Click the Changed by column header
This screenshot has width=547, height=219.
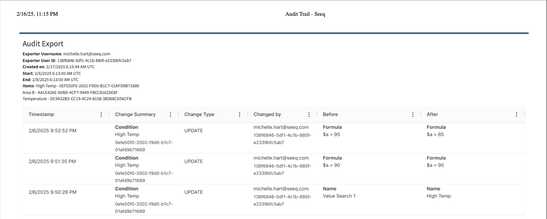click(267, 115)
